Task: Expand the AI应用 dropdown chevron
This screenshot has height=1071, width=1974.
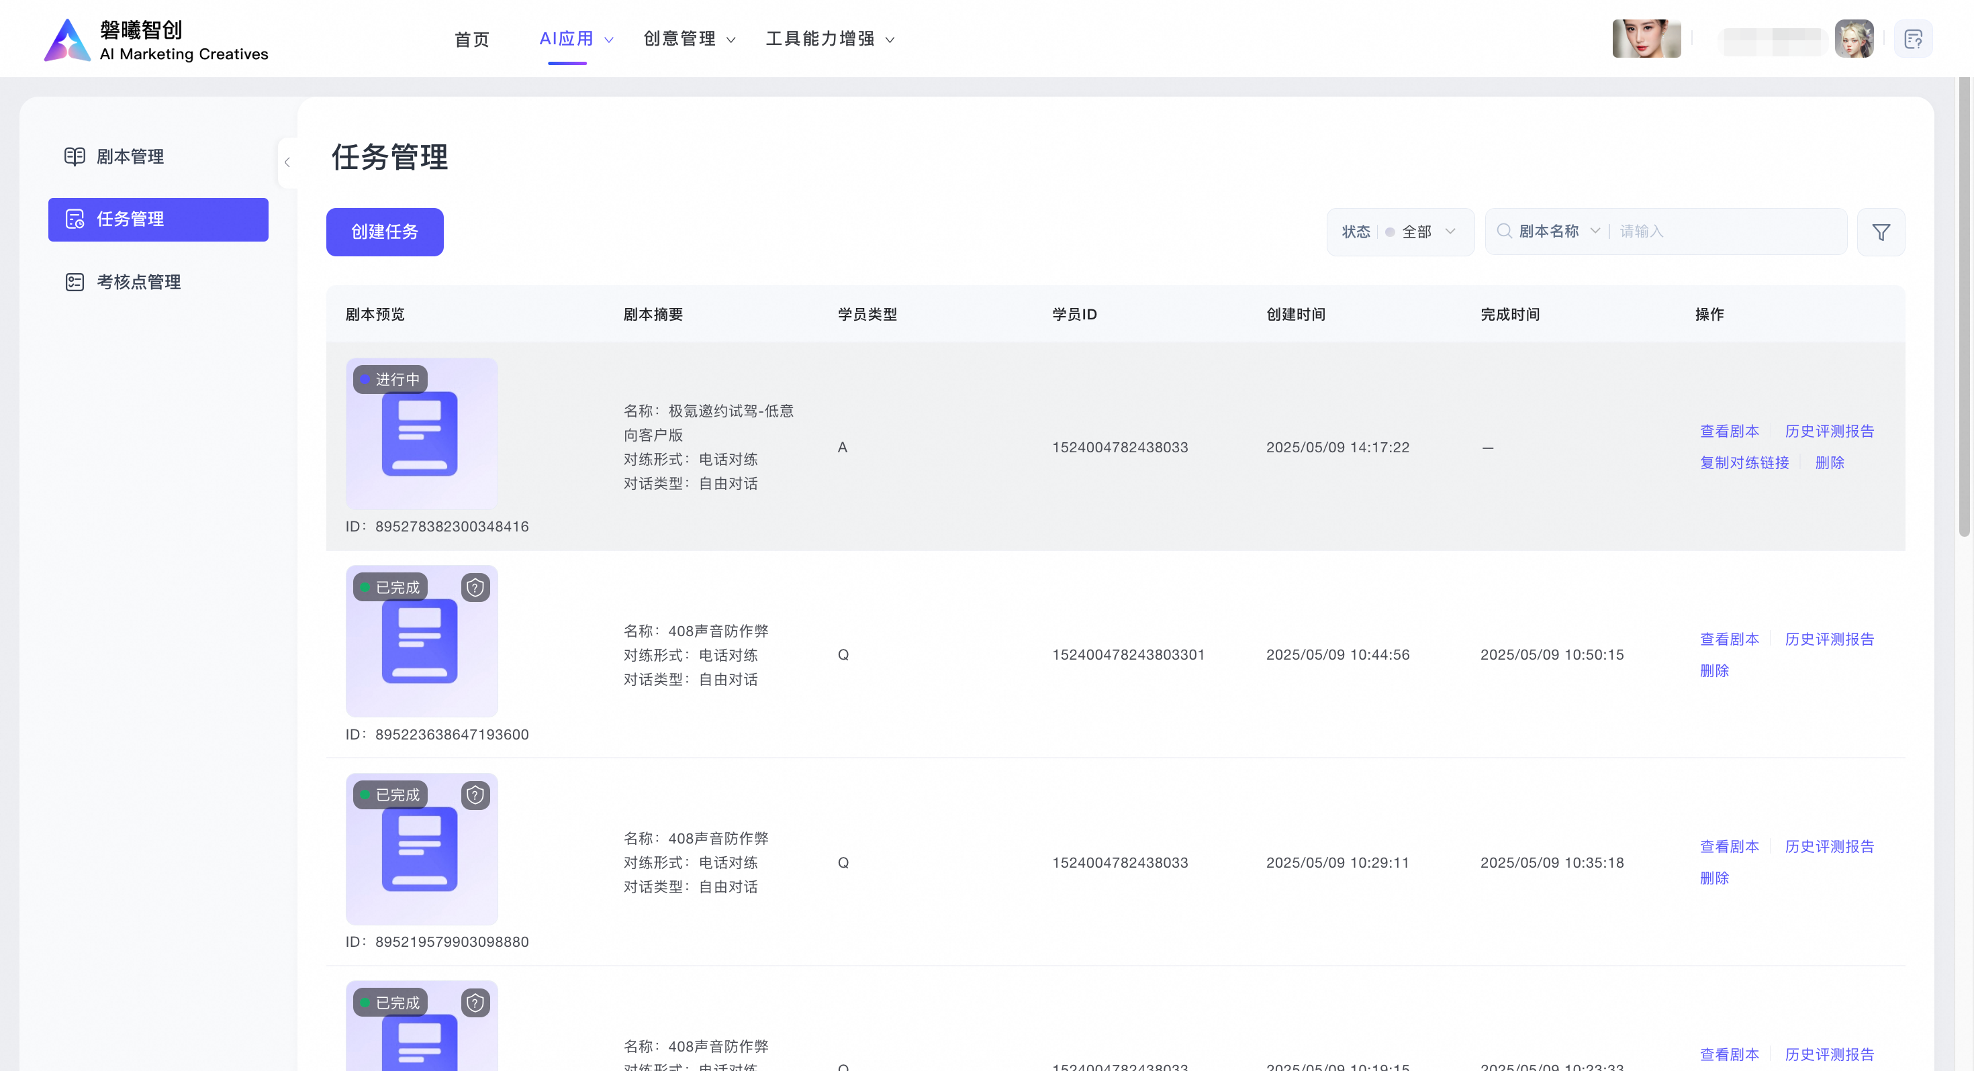Action: [x=609, y=40]
